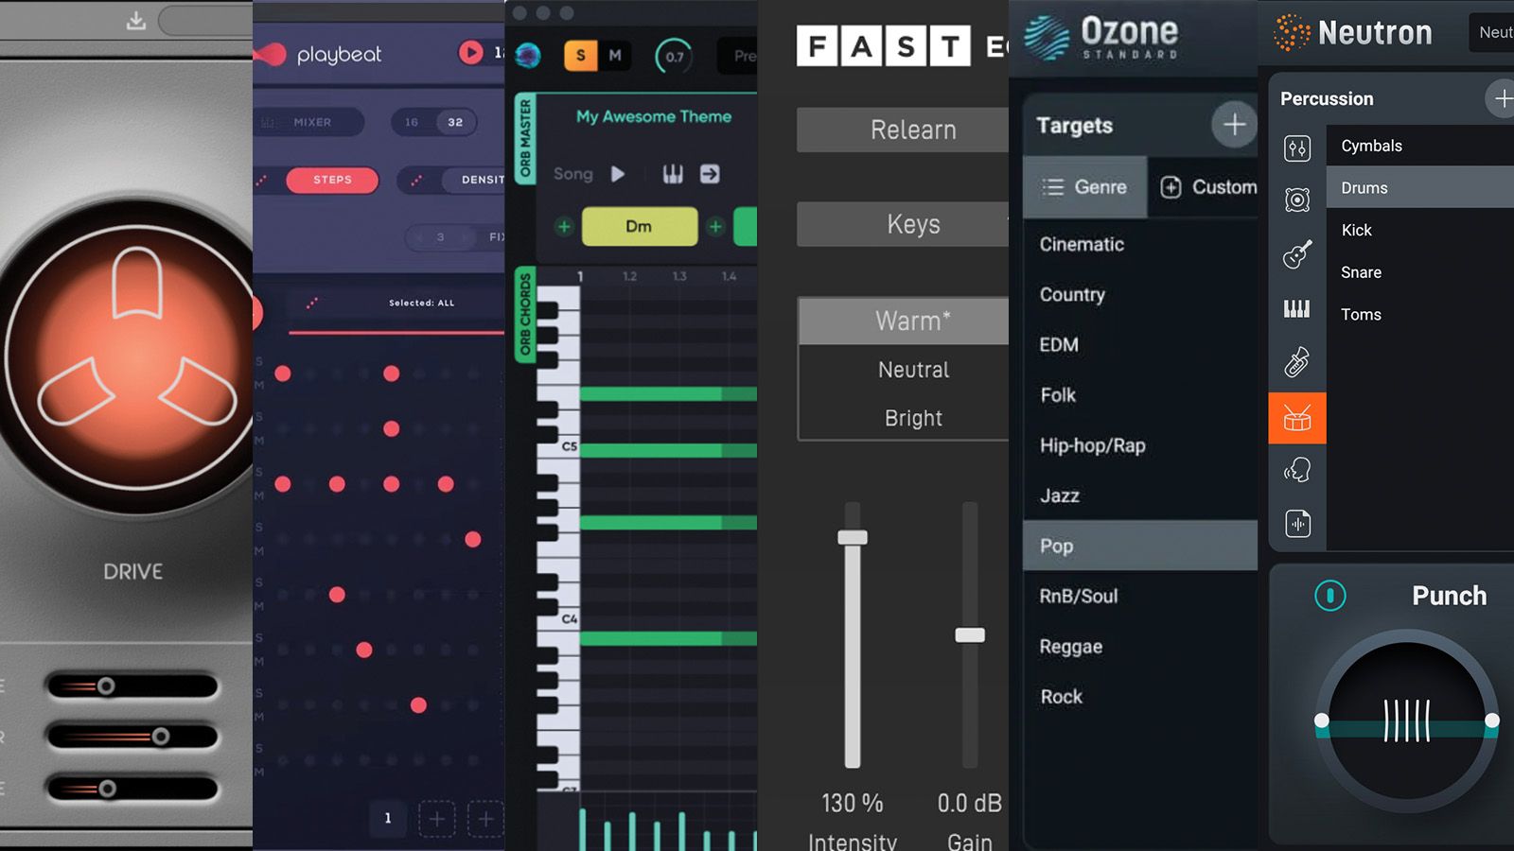Open the Keys dropdown in FAST EQ
Screen dimensions: 1514x851
(913, 224)
